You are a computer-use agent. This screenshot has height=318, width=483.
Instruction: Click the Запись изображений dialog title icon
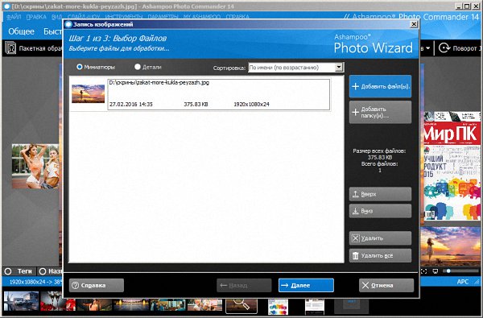pyautogui.click(x=68, y=24)
